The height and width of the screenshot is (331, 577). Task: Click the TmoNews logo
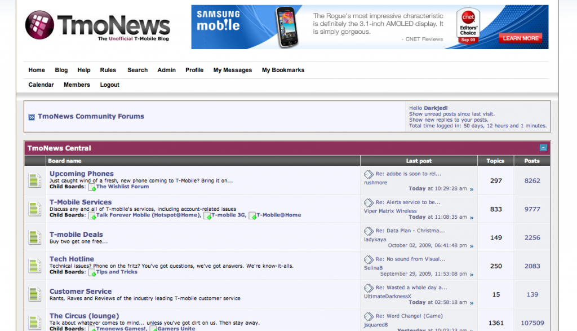[97, 25]
